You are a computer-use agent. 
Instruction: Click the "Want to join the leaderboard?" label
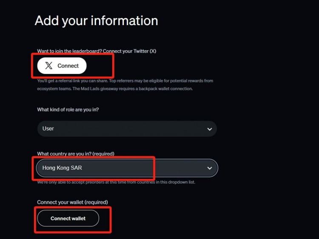[x=69, y=51]
